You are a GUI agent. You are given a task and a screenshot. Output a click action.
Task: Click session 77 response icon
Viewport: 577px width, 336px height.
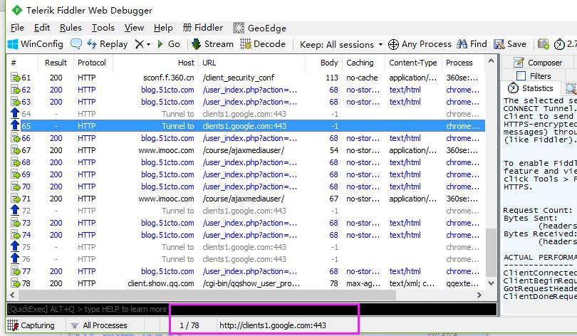click(16, 271)
